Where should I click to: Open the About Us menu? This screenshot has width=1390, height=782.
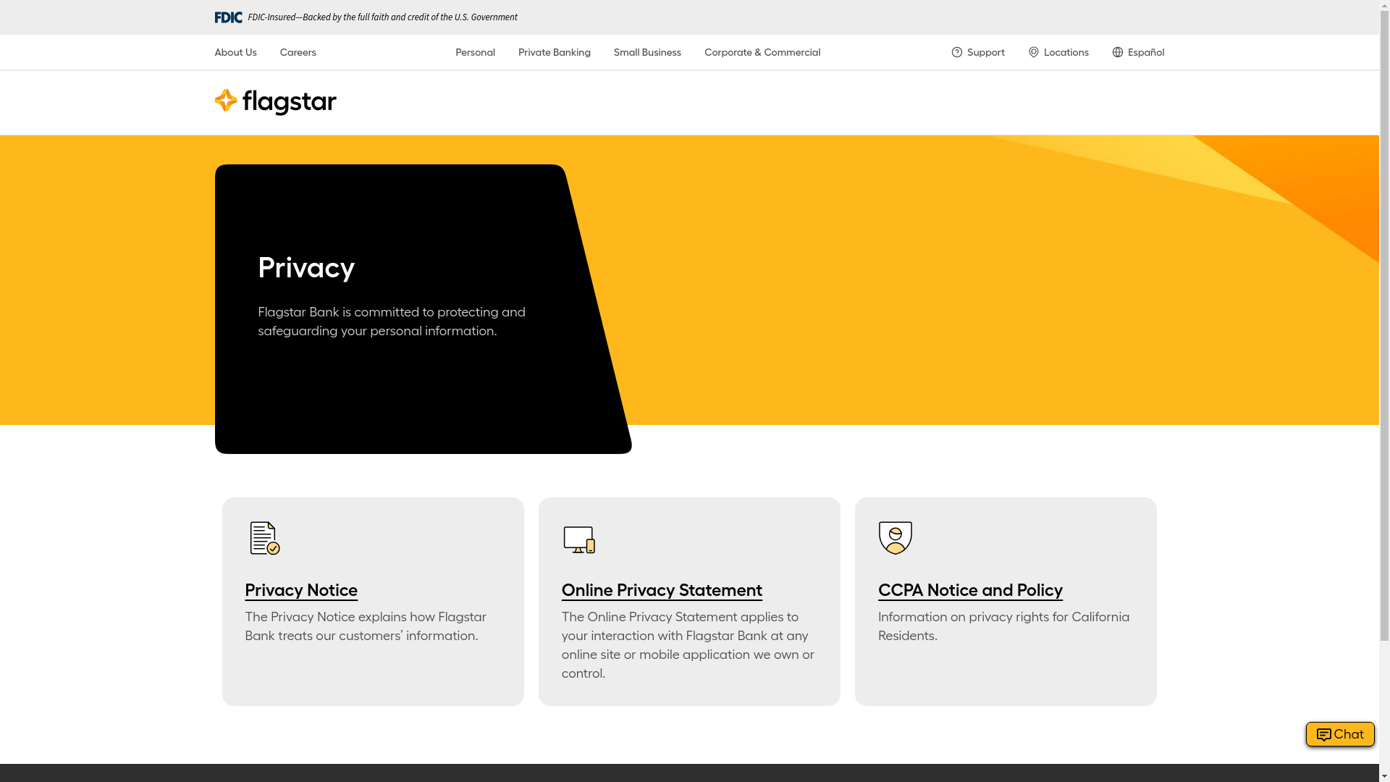[235, 52]
